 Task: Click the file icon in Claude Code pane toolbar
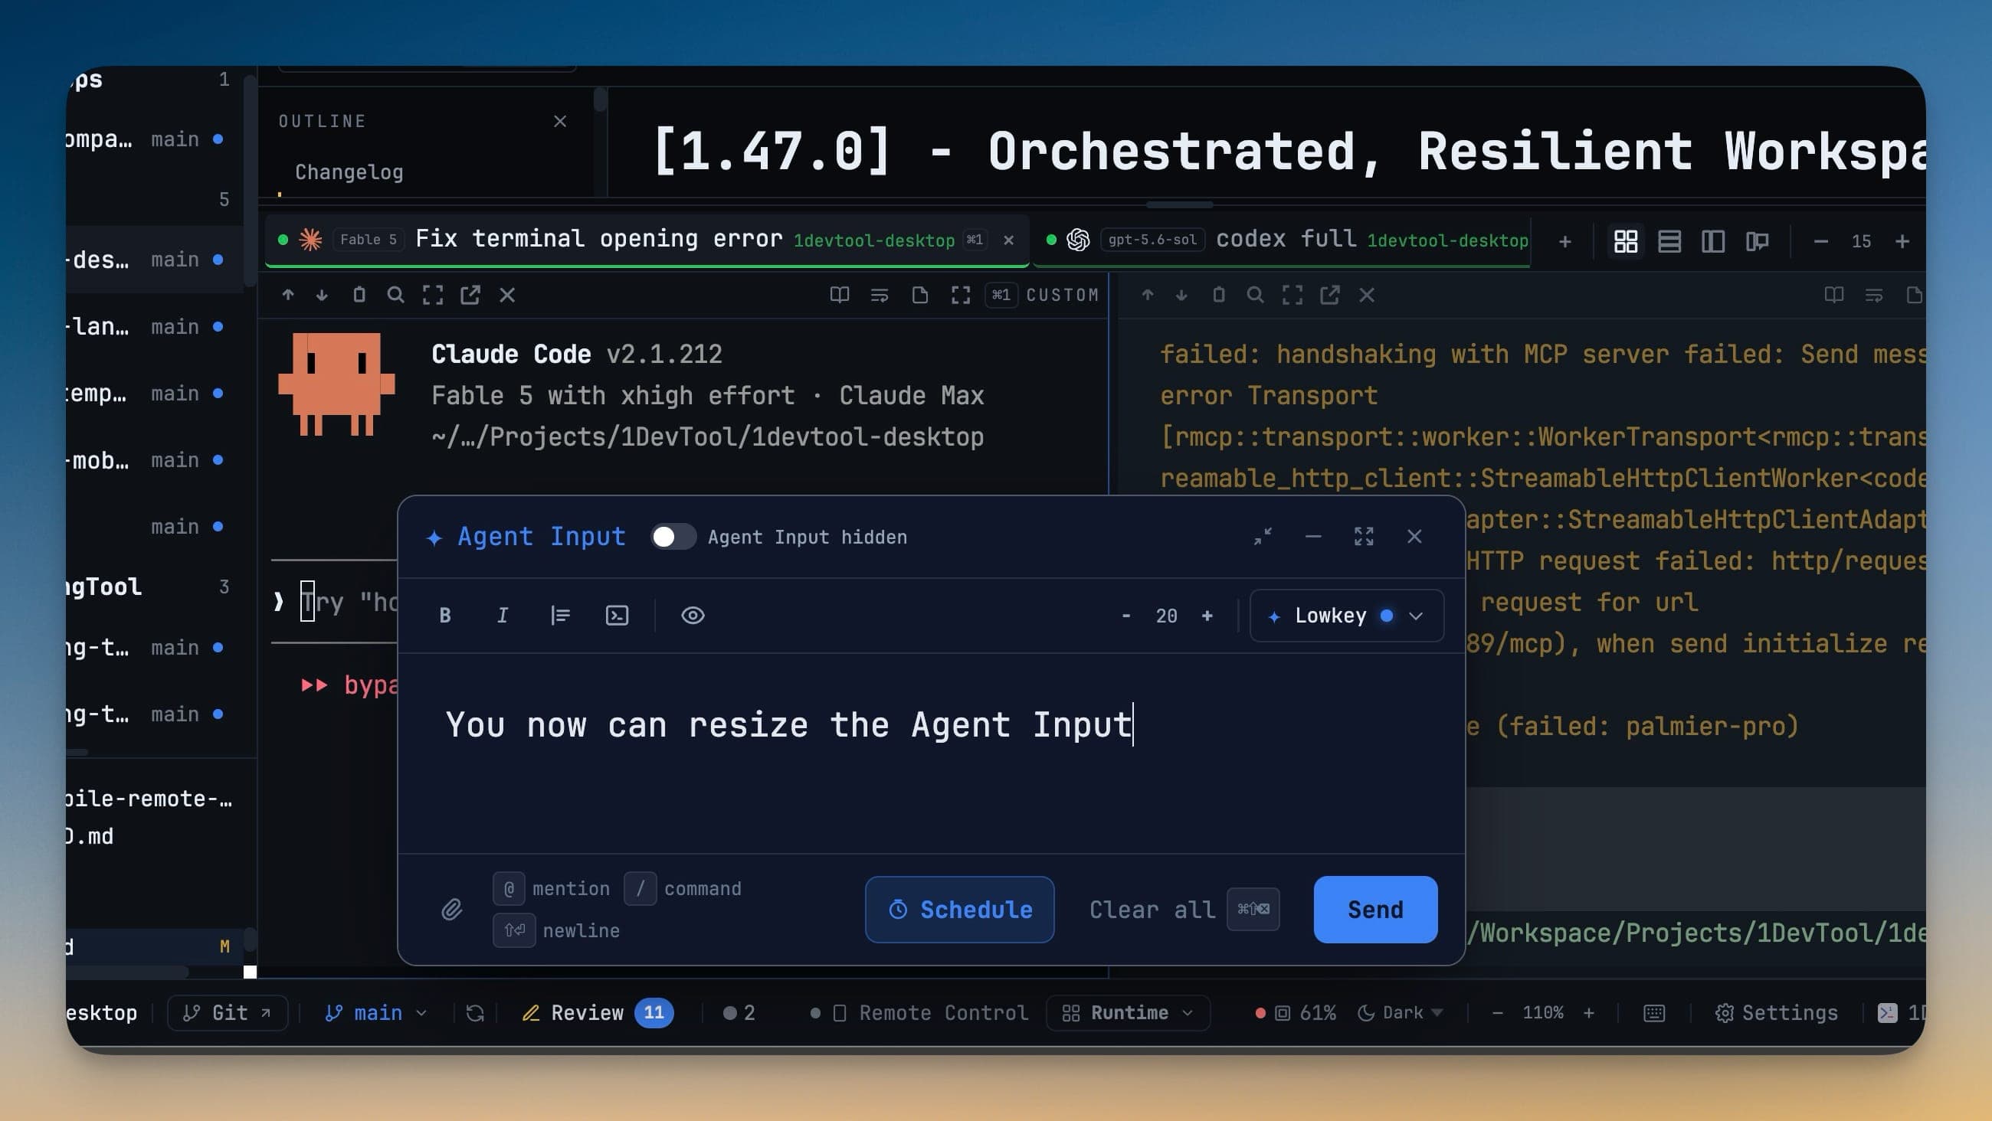pyautogui.click(x=920, y=295)
